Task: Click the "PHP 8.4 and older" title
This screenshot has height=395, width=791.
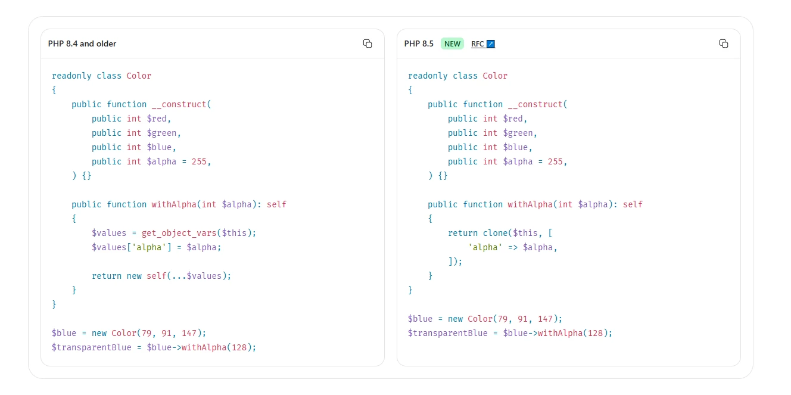Action: (x=82, y=43)
